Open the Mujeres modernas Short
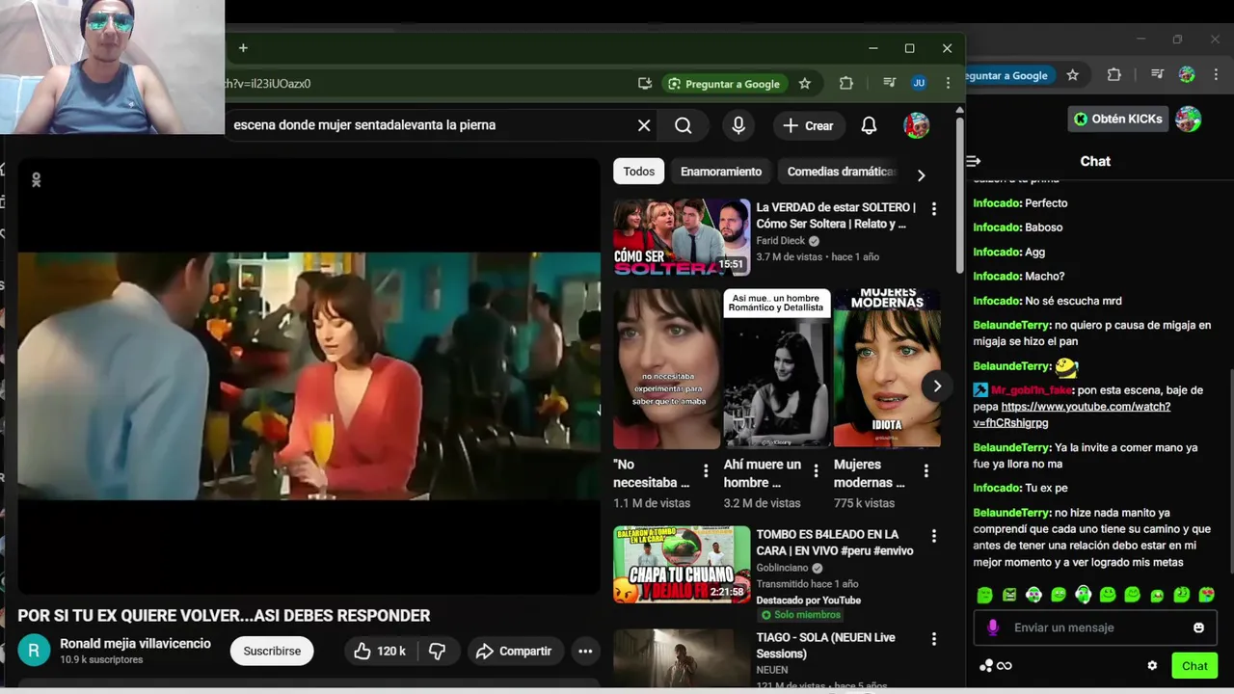The image size is (1234, 694). click(887, 368)
